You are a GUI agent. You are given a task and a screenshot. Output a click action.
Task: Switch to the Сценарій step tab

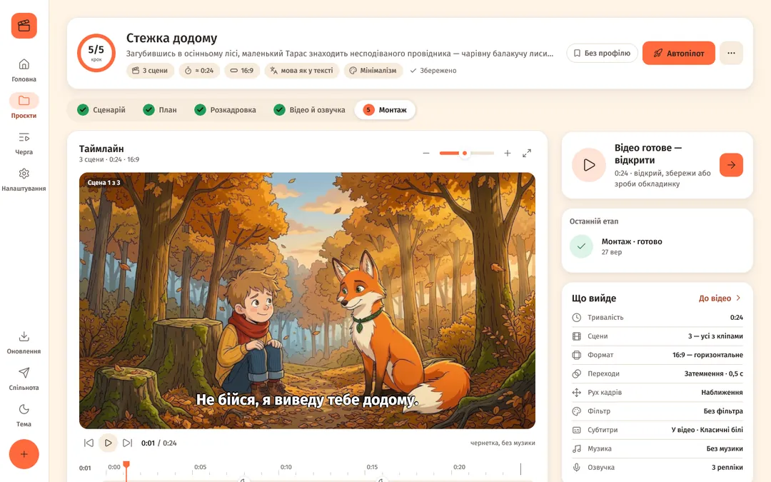[x=102, y=110]
